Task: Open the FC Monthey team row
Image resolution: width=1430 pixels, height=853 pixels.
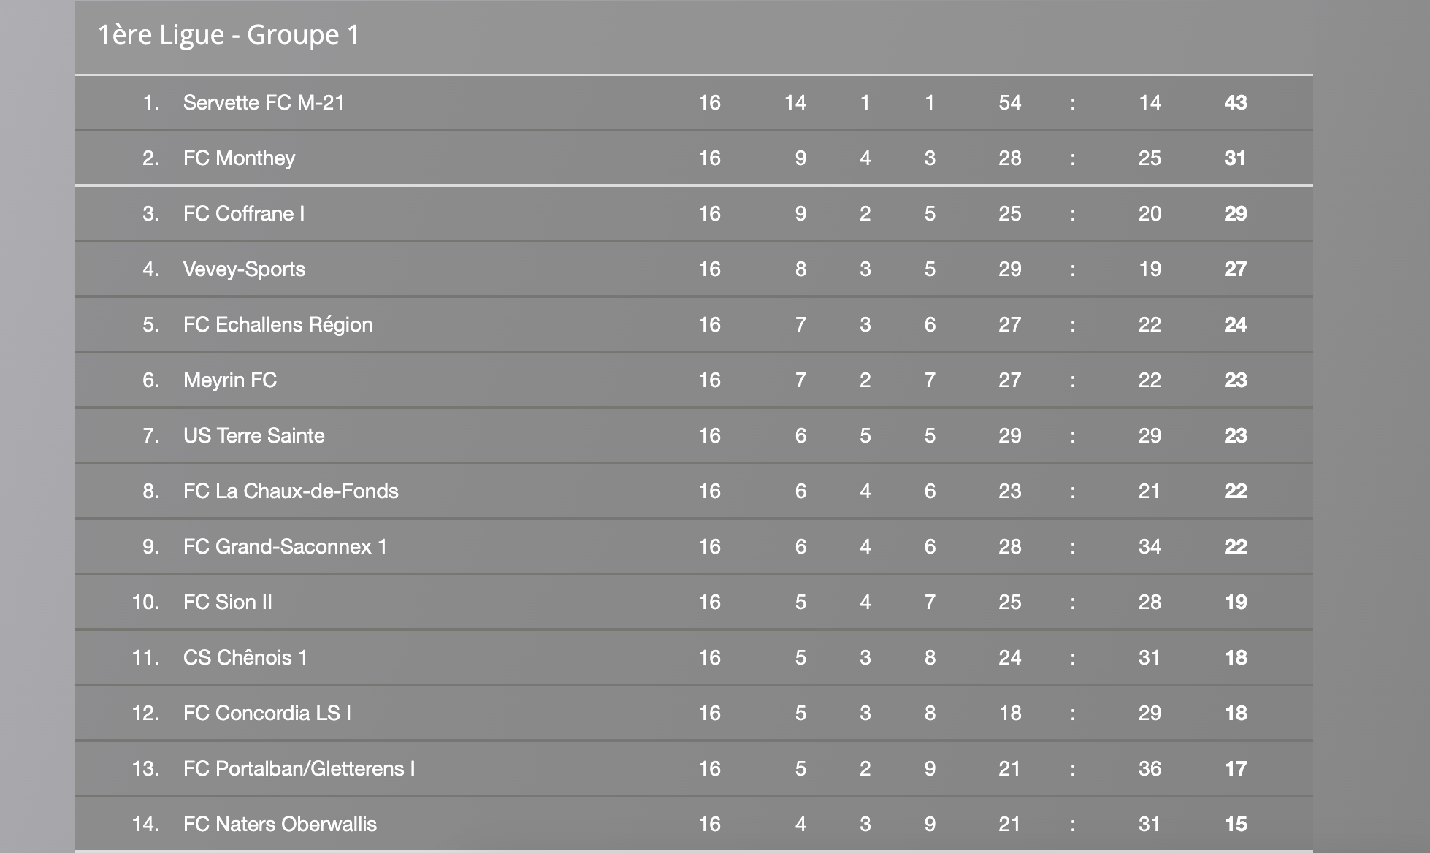Action: 239,158
